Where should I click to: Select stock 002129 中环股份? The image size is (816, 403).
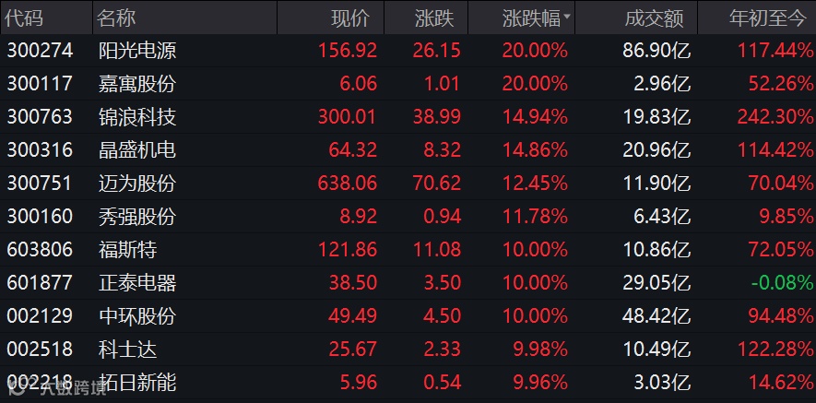[x=408, y=316]
